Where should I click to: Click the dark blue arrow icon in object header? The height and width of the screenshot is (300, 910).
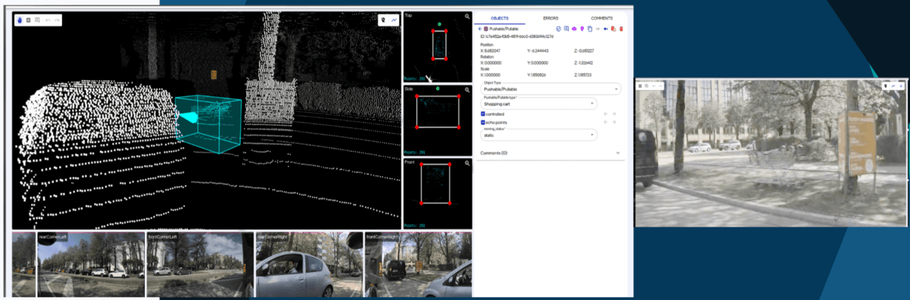(x=606, y=29)
